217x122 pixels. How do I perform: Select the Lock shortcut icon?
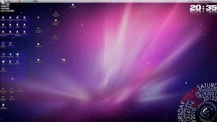[3, 62]
